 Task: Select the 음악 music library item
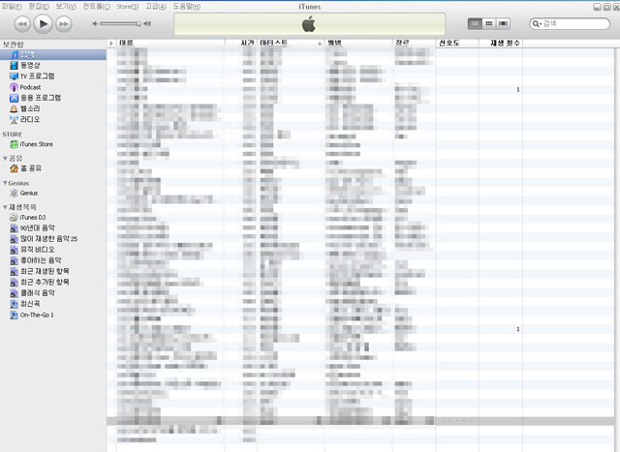53,54
